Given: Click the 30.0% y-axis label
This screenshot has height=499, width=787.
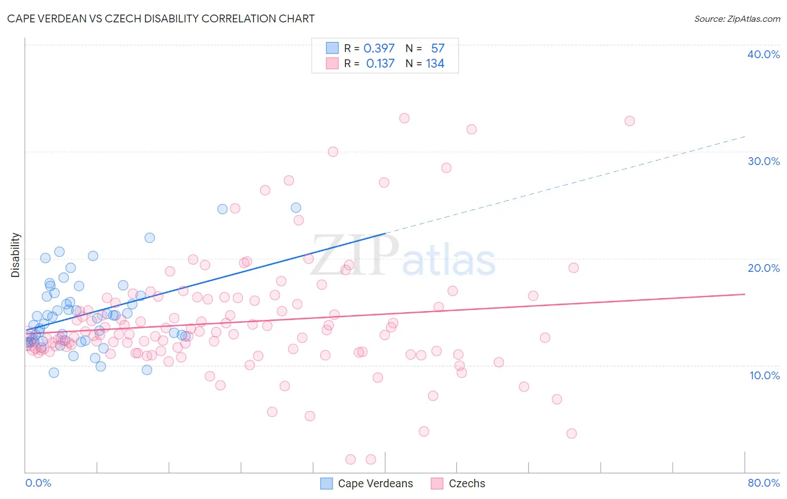Looking at the screenshot, I should 763,161.
